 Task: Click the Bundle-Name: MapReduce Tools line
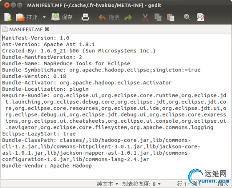[x=66, y=64]
